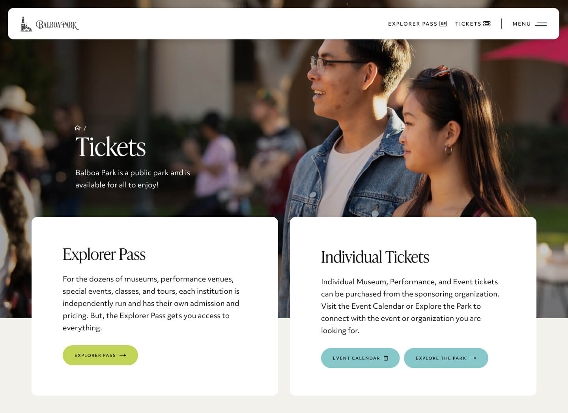Screen dimensions: 568x413
Task: Click the green Explorer Pass button
Action: (x=100, y=355)
